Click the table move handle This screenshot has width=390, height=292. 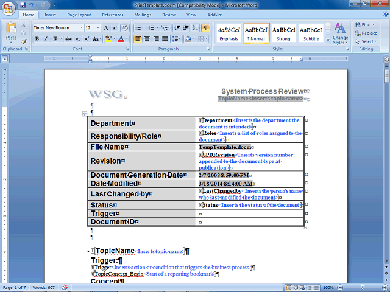tap(85, 114)
